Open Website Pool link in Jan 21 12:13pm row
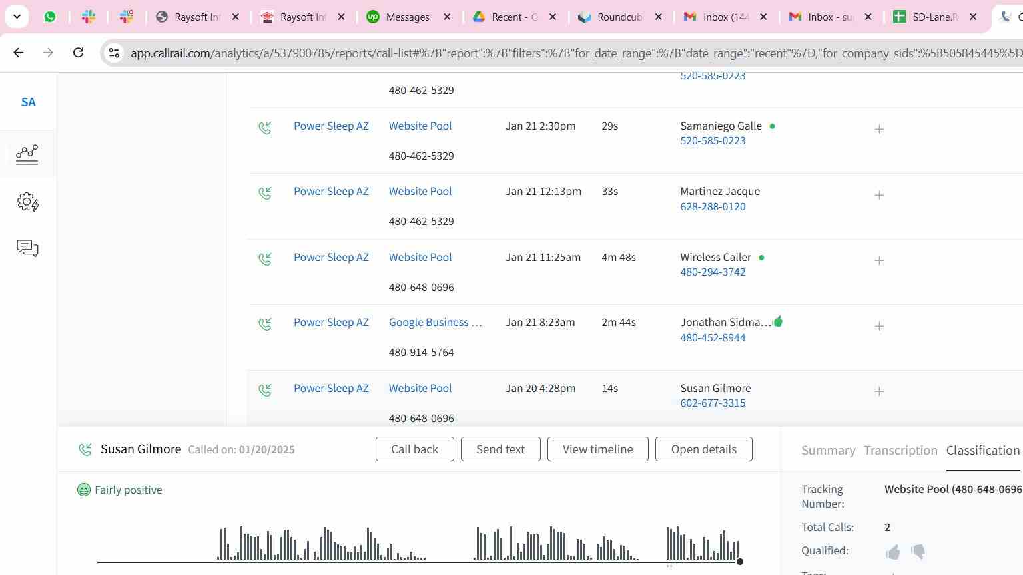Image resolution: width=1023 pixels, height=575 pixels. (x=420, y=191)
